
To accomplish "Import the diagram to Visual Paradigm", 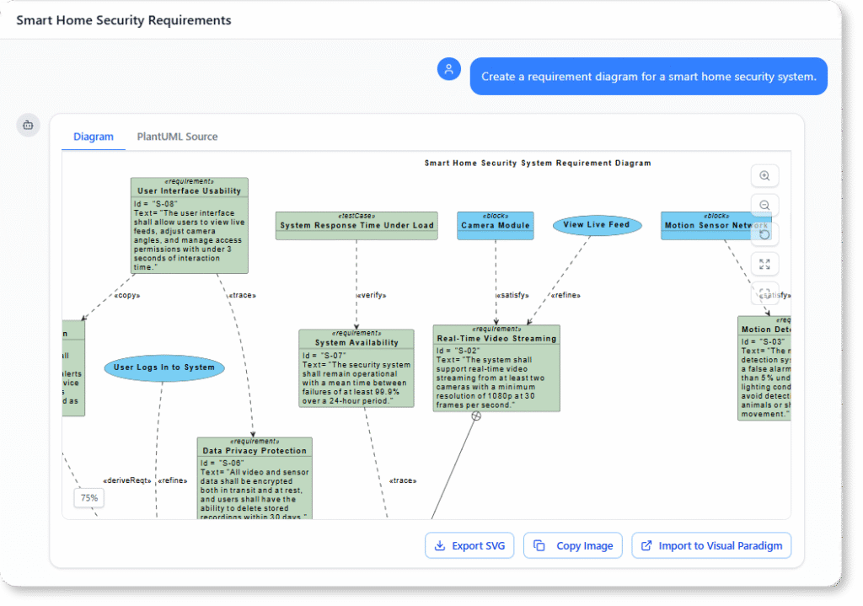I will click(710, 545).
